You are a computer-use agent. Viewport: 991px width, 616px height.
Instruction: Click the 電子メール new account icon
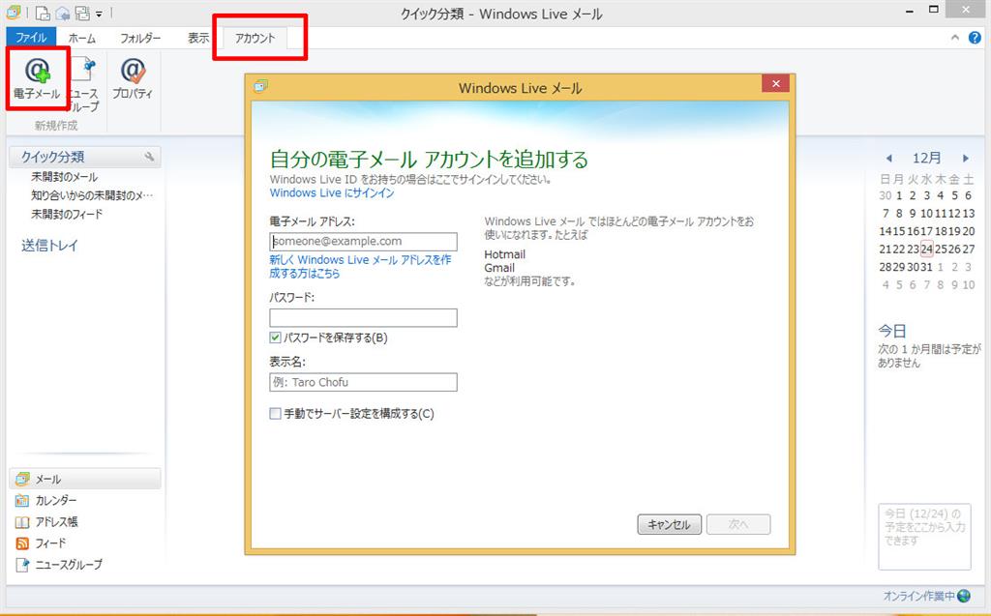38,79
